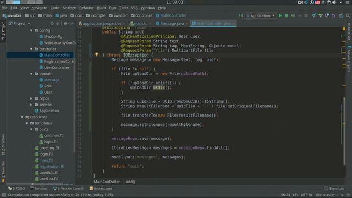Commit changes with VCS commit icon

[x=320, y=15]
